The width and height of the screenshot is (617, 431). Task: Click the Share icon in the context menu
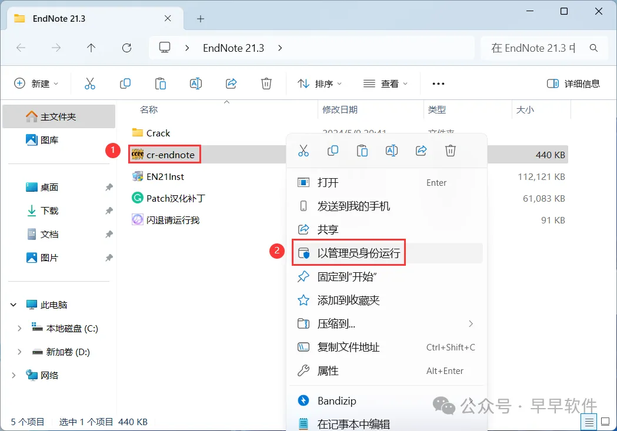tap(421, 151)
